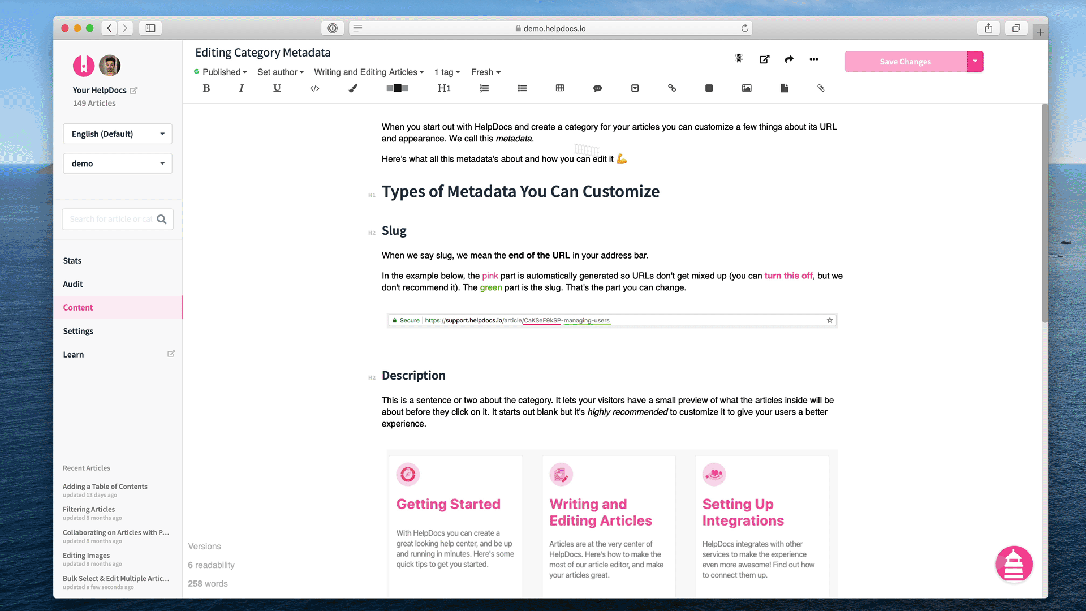Click the Safari address bar
Screen dimensions: 1086x611
click(550, 28)
